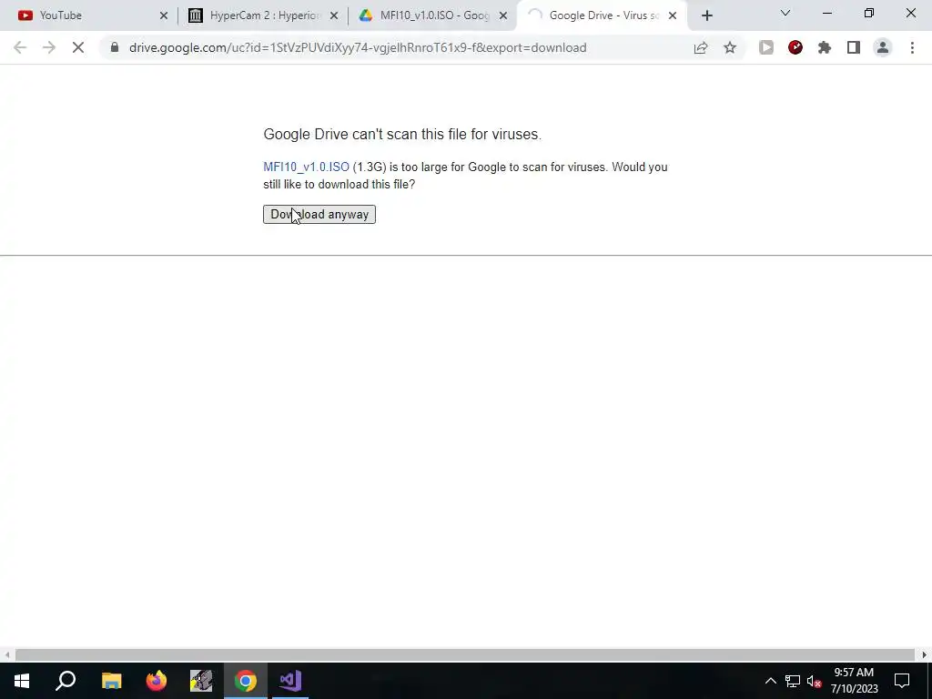Open a new browser tab

pyautogui.click(x=706, y=15)
